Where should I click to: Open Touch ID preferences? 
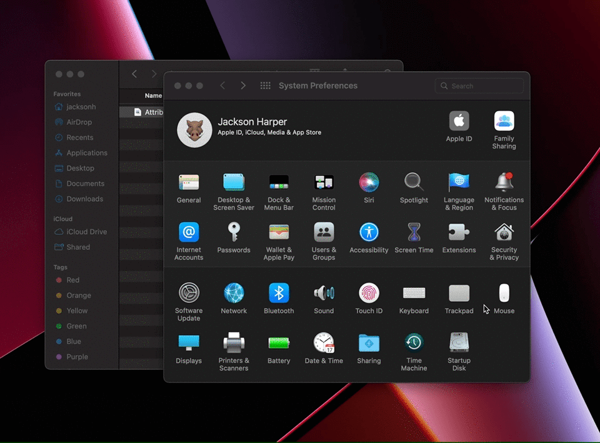369,299
